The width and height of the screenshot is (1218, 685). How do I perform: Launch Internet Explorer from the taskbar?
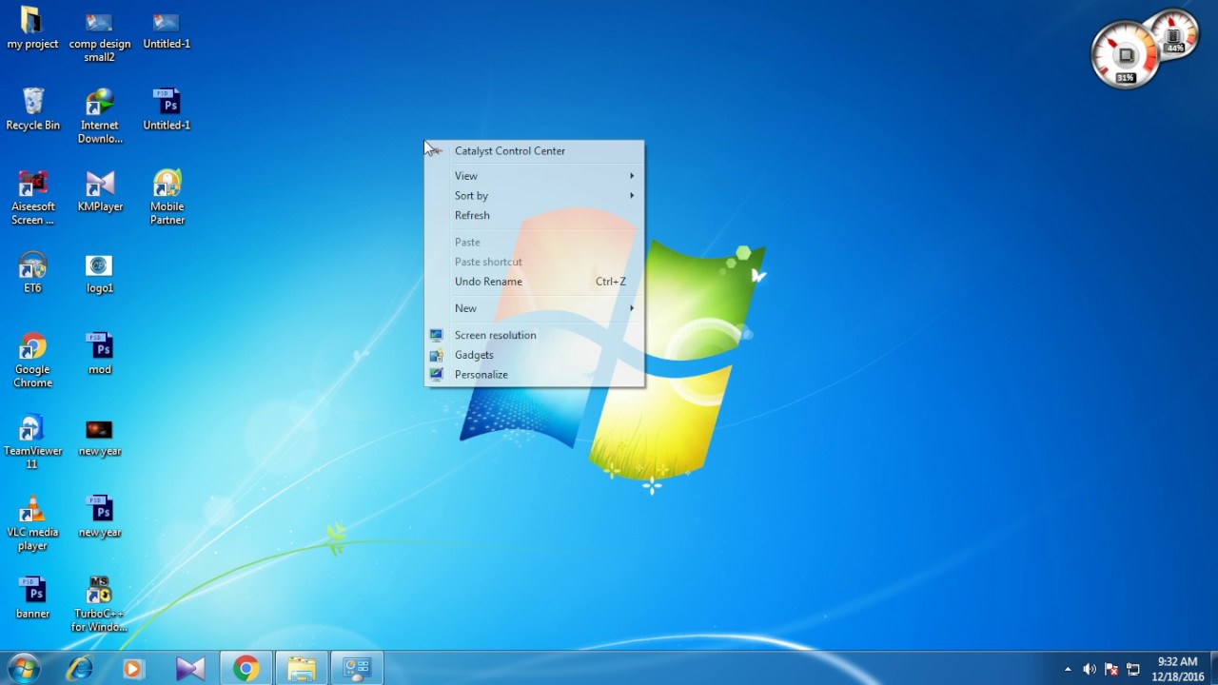pos(79,669)
